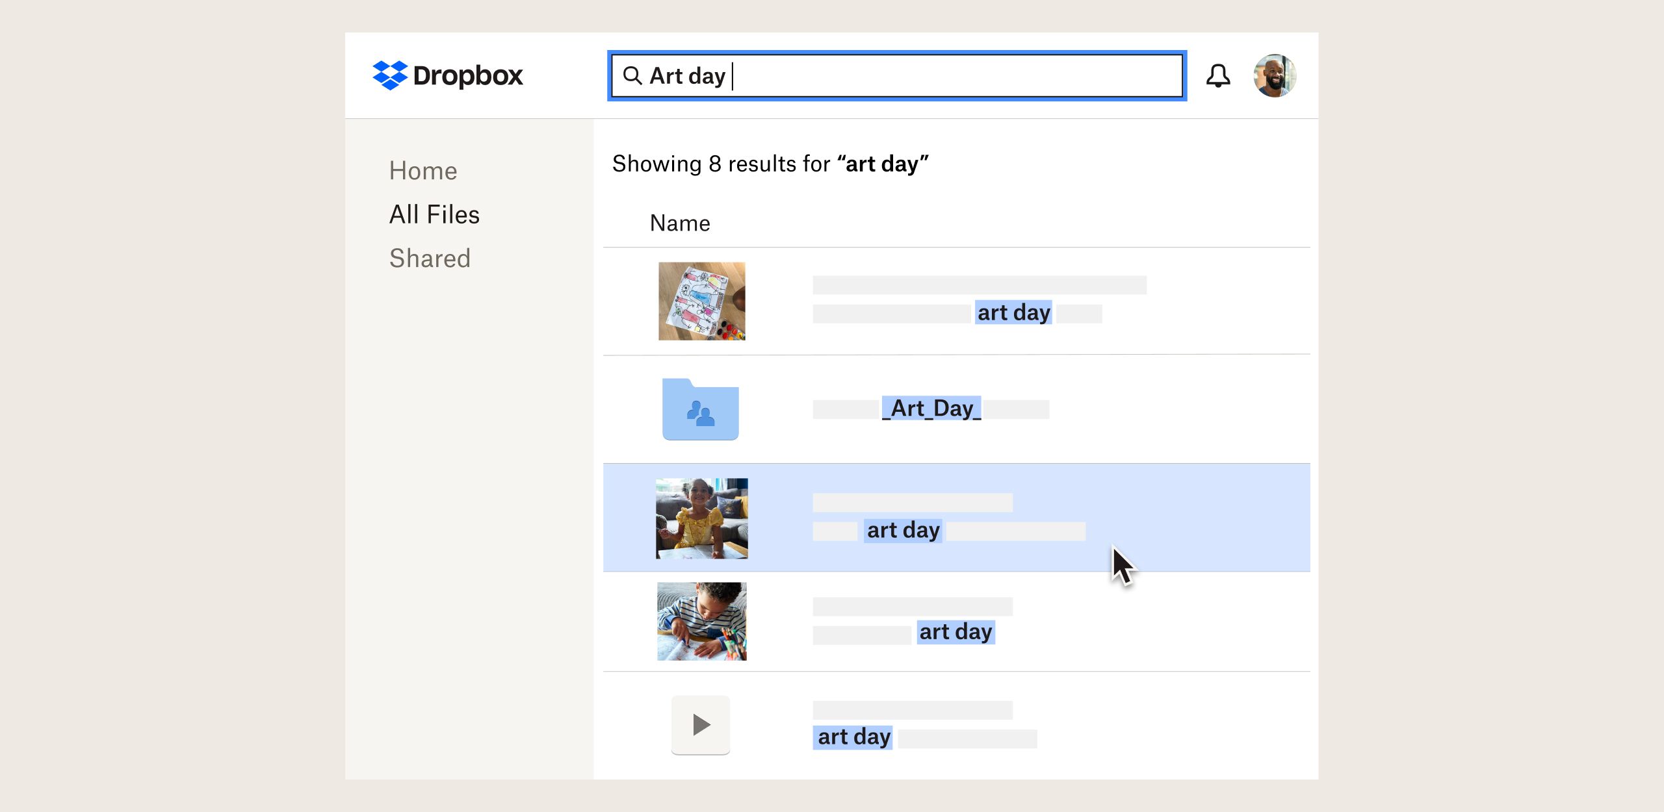This screenshot has height=812, width=1664.
Task: Click the Dropbox logo icon
Action: (x=387, y=74)
